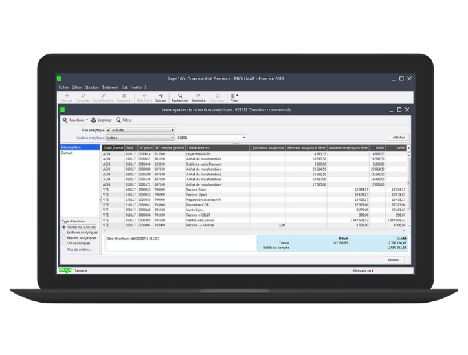
Task: Click the Fermer button
Action: point(394,260)
